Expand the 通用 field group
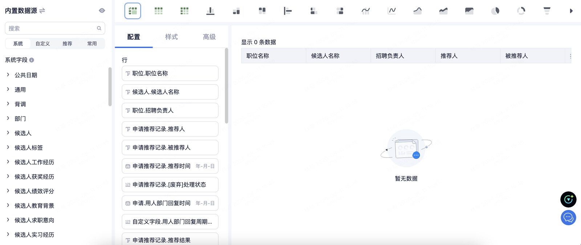Viewport: 581px width, 245px height. (x=8, y=89)
